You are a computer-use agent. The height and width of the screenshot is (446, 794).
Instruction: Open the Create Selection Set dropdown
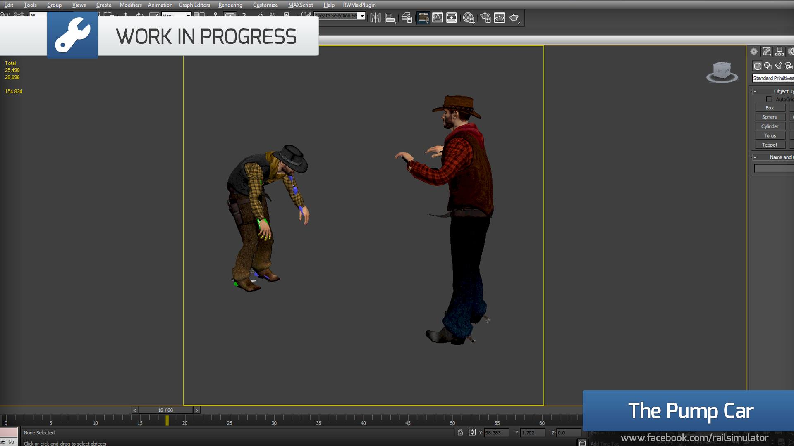(362, 16)
